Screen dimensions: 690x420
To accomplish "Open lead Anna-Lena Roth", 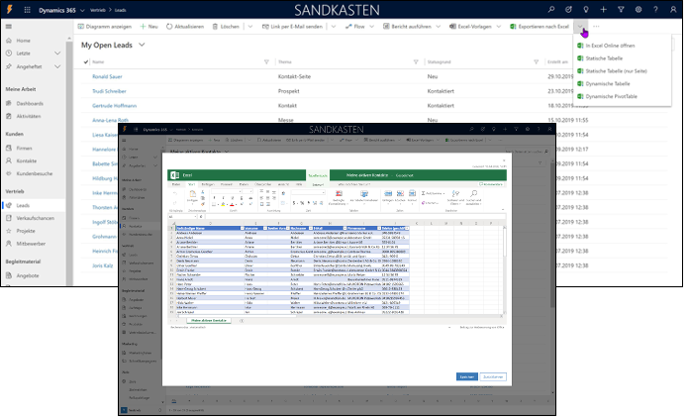I will pos(111,120).
